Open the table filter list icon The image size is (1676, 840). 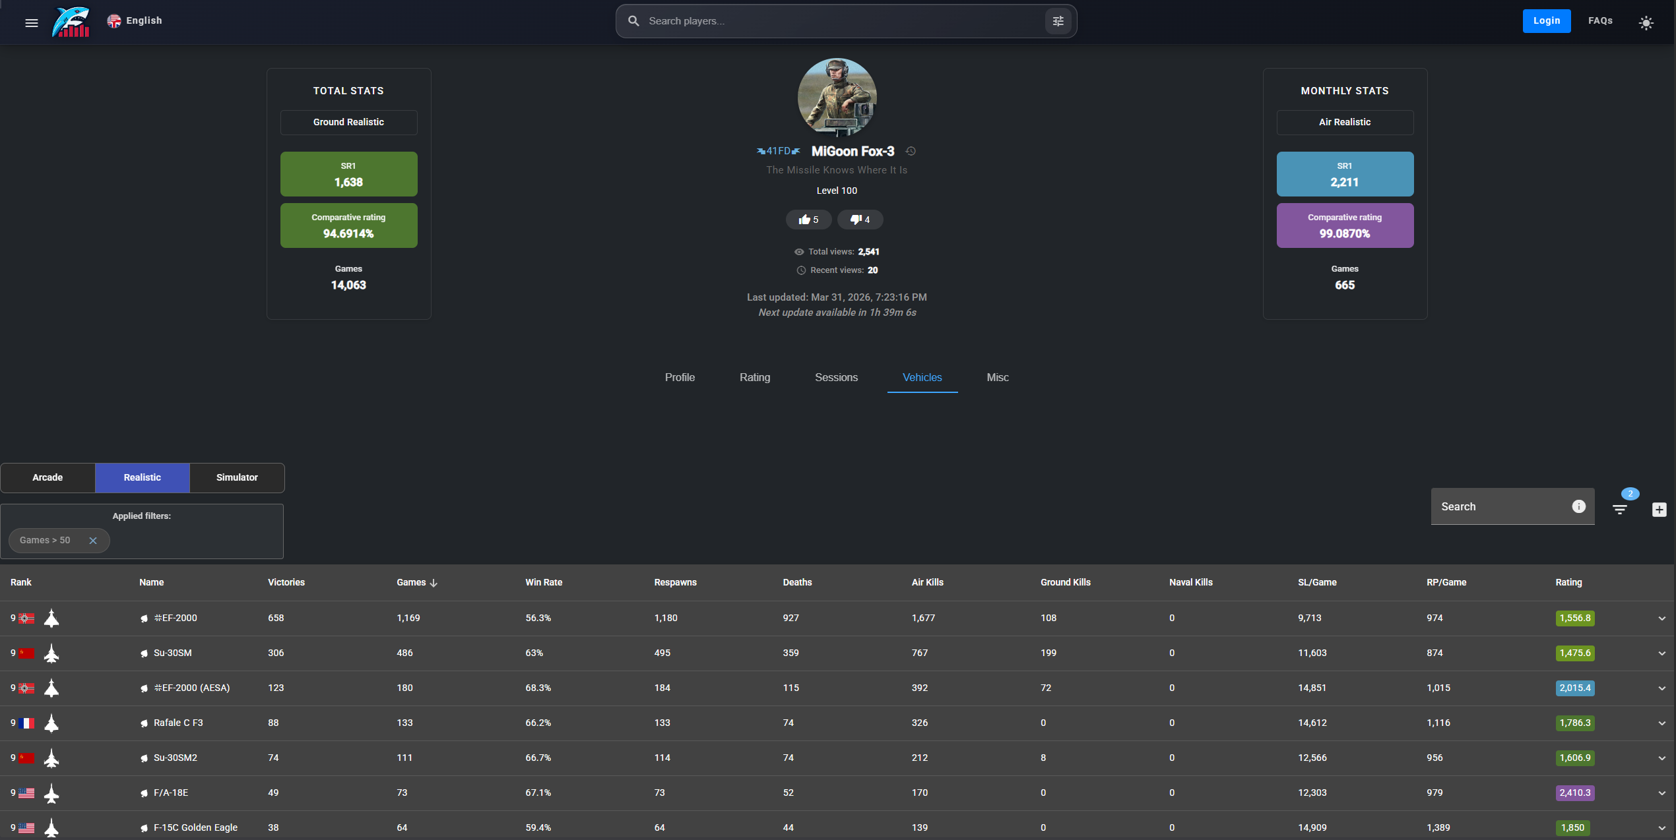[1619, 509]
